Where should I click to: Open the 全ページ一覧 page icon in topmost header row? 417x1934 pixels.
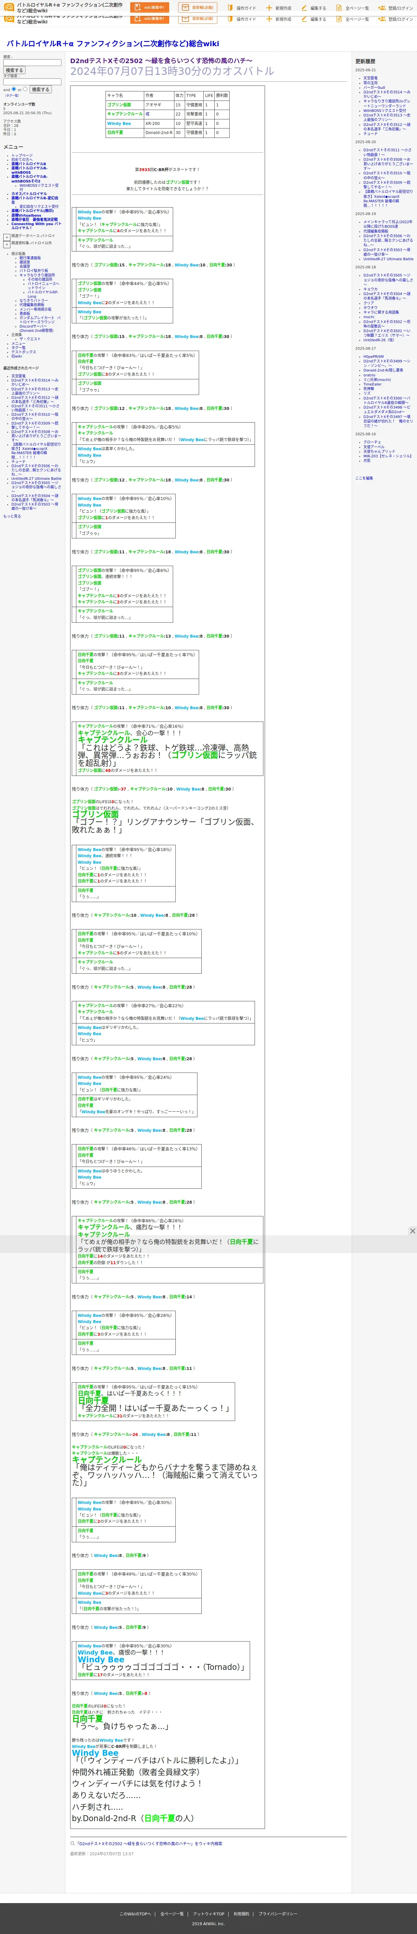click(339, 8)
